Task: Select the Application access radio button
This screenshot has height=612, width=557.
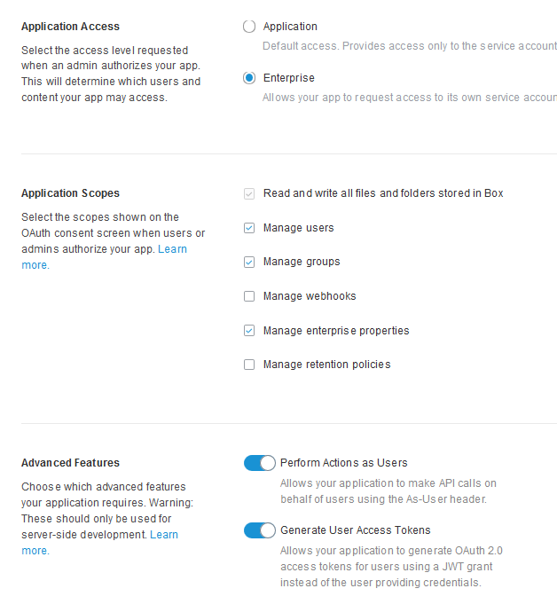Action: pos(249,27)
